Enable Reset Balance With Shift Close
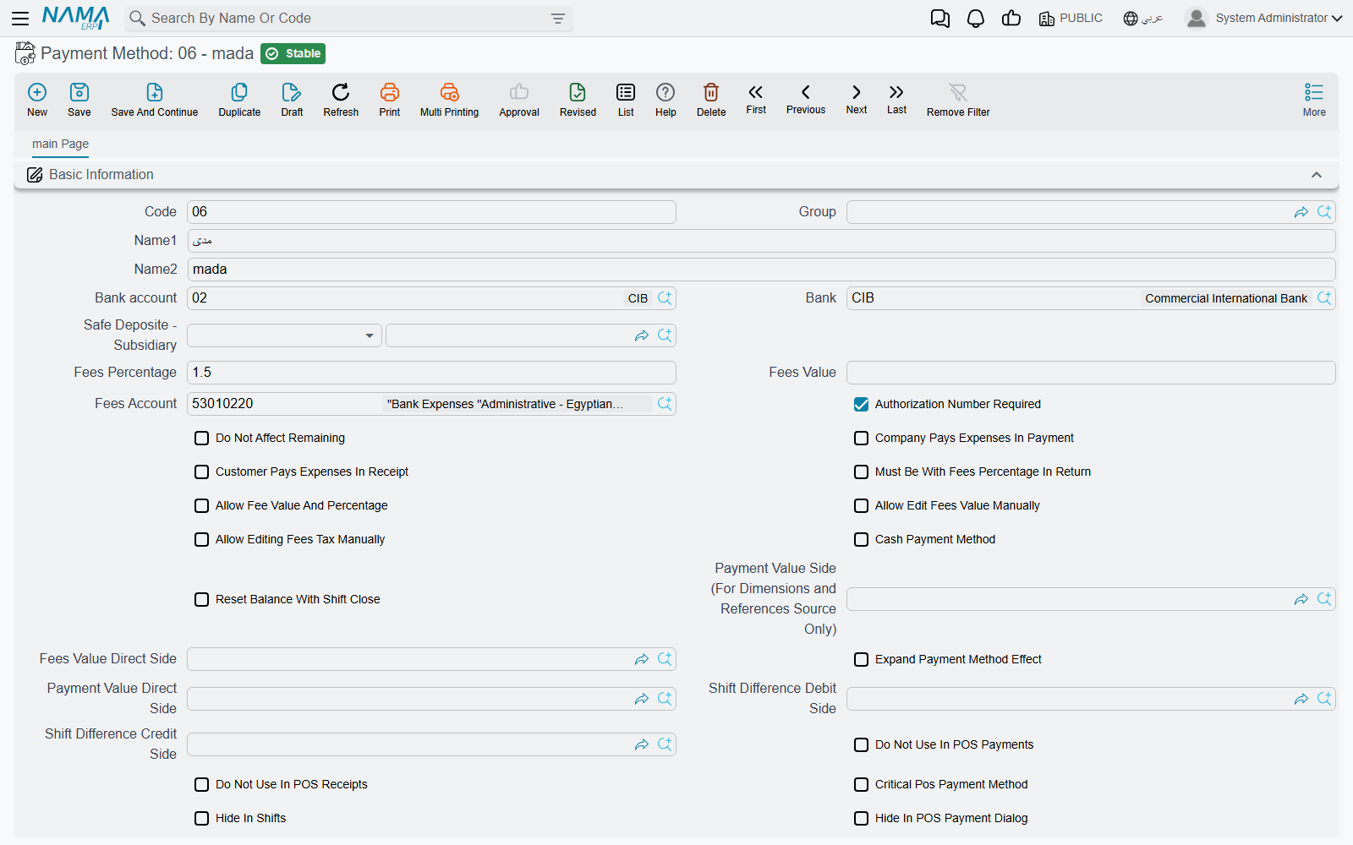The width and height of the screenshot is (1353, 845). tap(201, 600)
